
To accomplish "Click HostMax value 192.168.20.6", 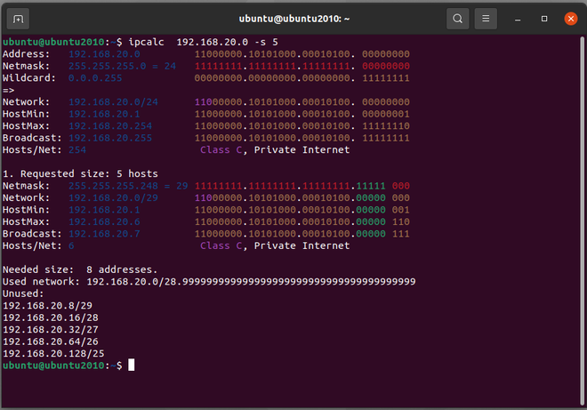I will tap(104, 221).
